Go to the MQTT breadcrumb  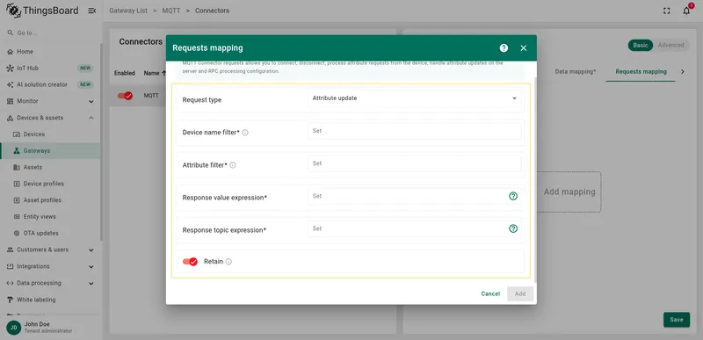tap(171, 11)
